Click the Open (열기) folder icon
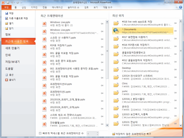 coord(7,23)
